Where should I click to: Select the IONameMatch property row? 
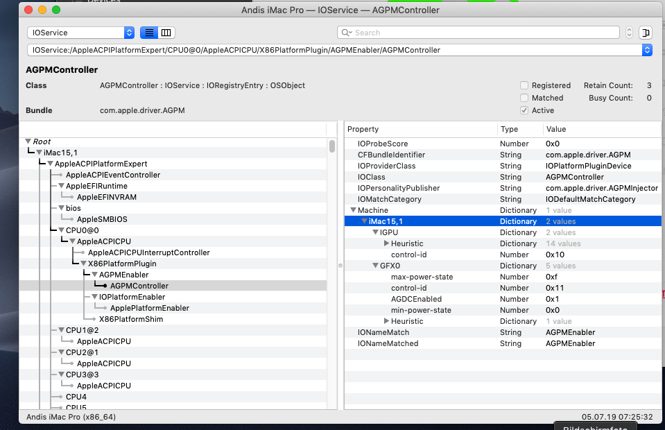pos(503,332)
